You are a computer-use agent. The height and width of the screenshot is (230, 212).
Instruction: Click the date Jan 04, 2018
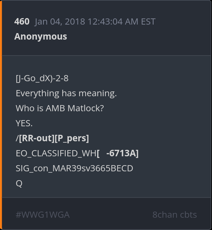click(x=60, y=22)
